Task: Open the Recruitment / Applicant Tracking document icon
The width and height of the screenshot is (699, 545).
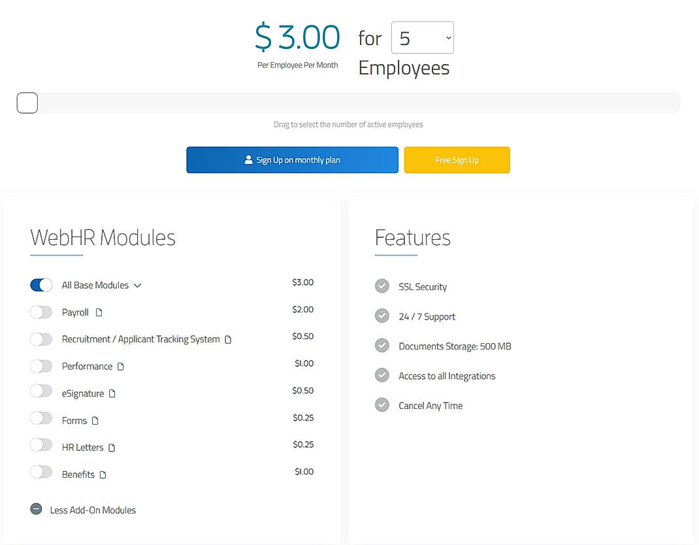Action: pos(228,340)
